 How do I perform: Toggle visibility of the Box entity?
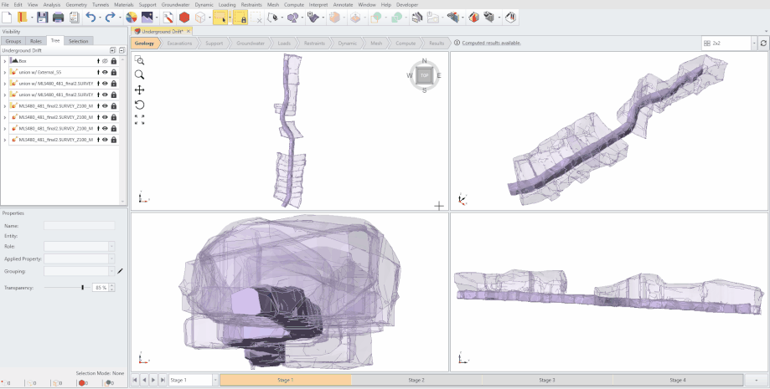(x=106, y=61)
